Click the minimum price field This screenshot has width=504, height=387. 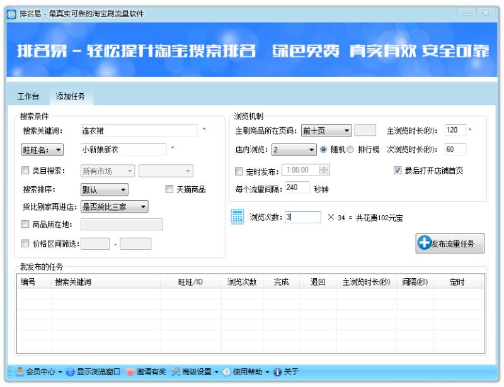click(x=95, y=244)
